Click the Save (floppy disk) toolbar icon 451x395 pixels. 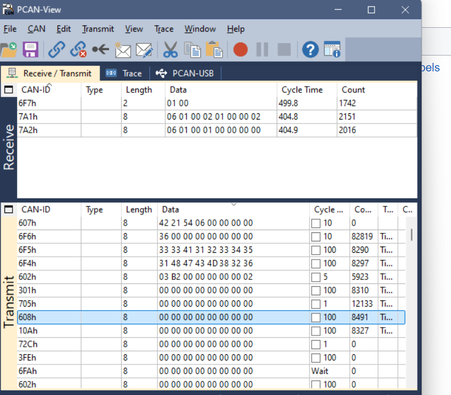pos(30,50)
